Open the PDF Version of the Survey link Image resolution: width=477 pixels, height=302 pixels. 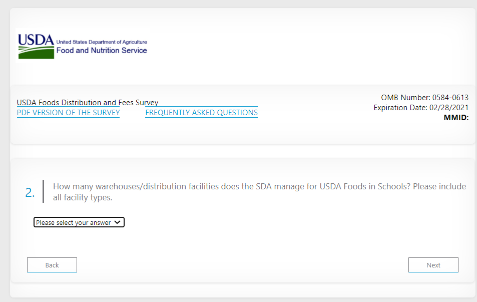68,113
